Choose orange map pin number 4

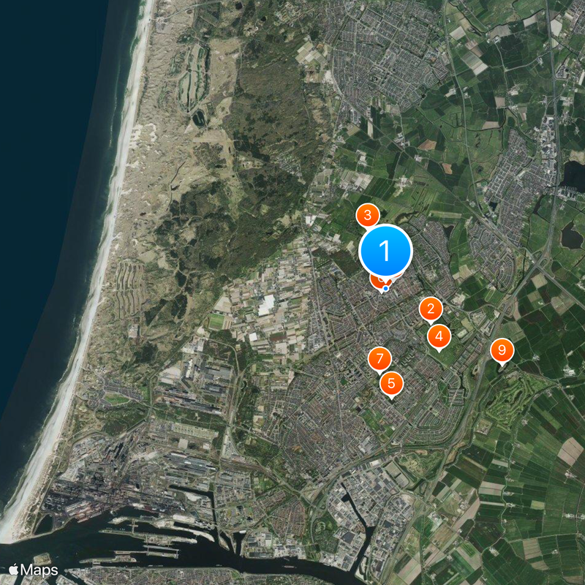coord(439,337)
